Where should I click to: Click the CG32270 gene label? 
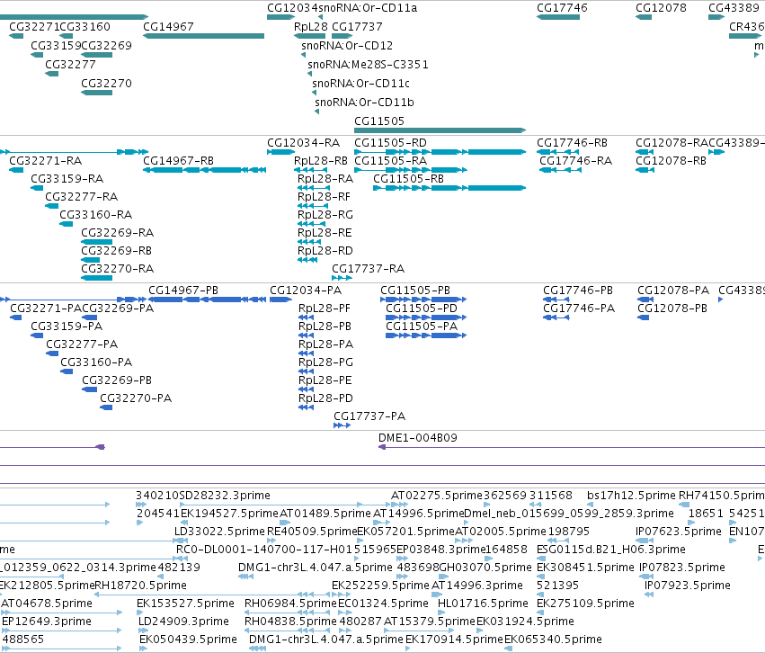click(106, 84)
